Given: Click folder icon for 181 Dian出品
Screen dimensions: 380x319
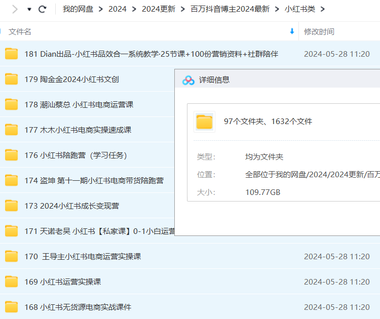Looking at the screenshot, I should point(12,54).
